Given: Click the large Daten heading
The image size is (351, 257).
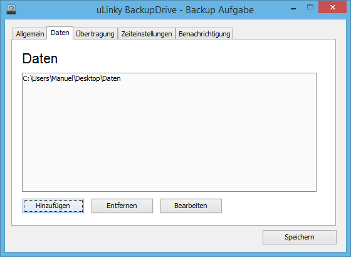Looking at the screenshot, I should coord(40,59).
